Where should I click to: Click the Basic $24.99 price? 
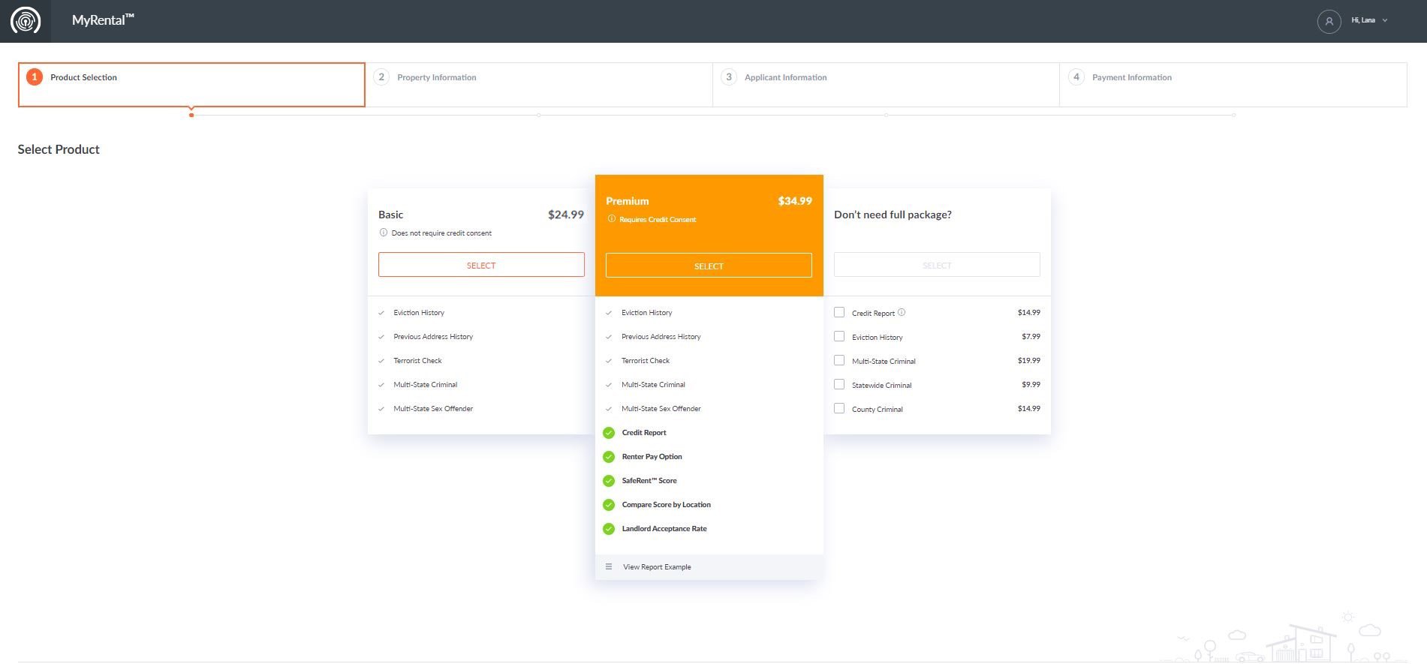pos(566,215)
